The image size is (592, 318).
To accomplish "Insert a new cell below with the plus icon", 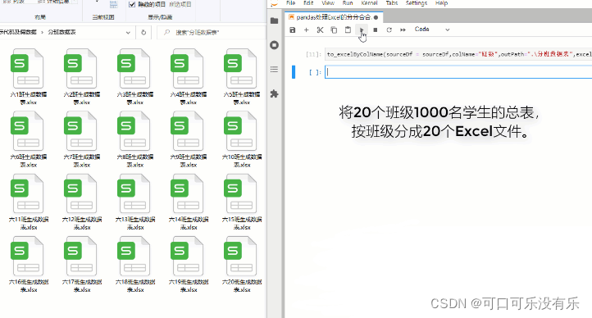I will coord(306,30).
